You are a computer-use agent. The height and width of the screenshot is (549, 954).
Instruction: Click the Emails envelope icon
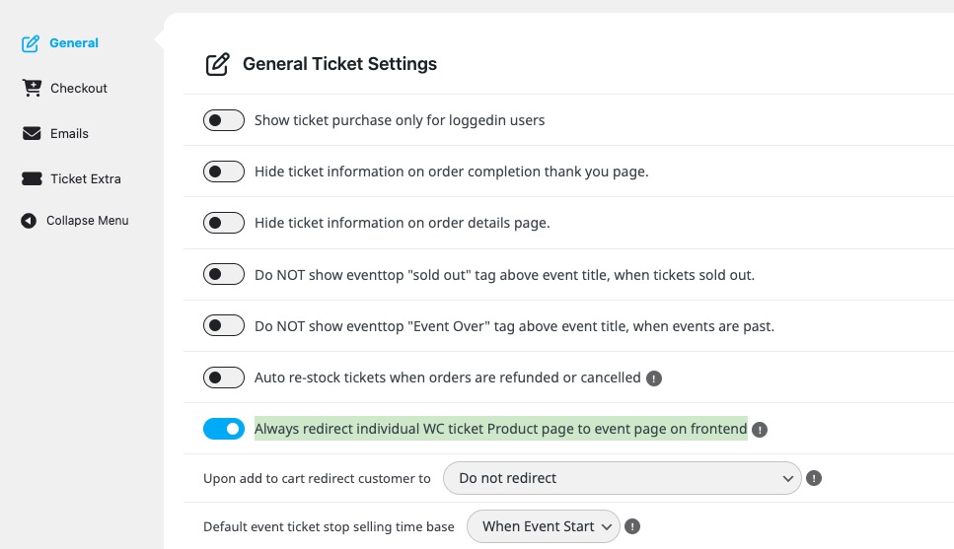[32, 133]
